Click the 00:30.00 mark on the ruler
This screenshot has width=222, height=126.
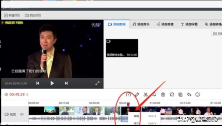tap(94, 103)
